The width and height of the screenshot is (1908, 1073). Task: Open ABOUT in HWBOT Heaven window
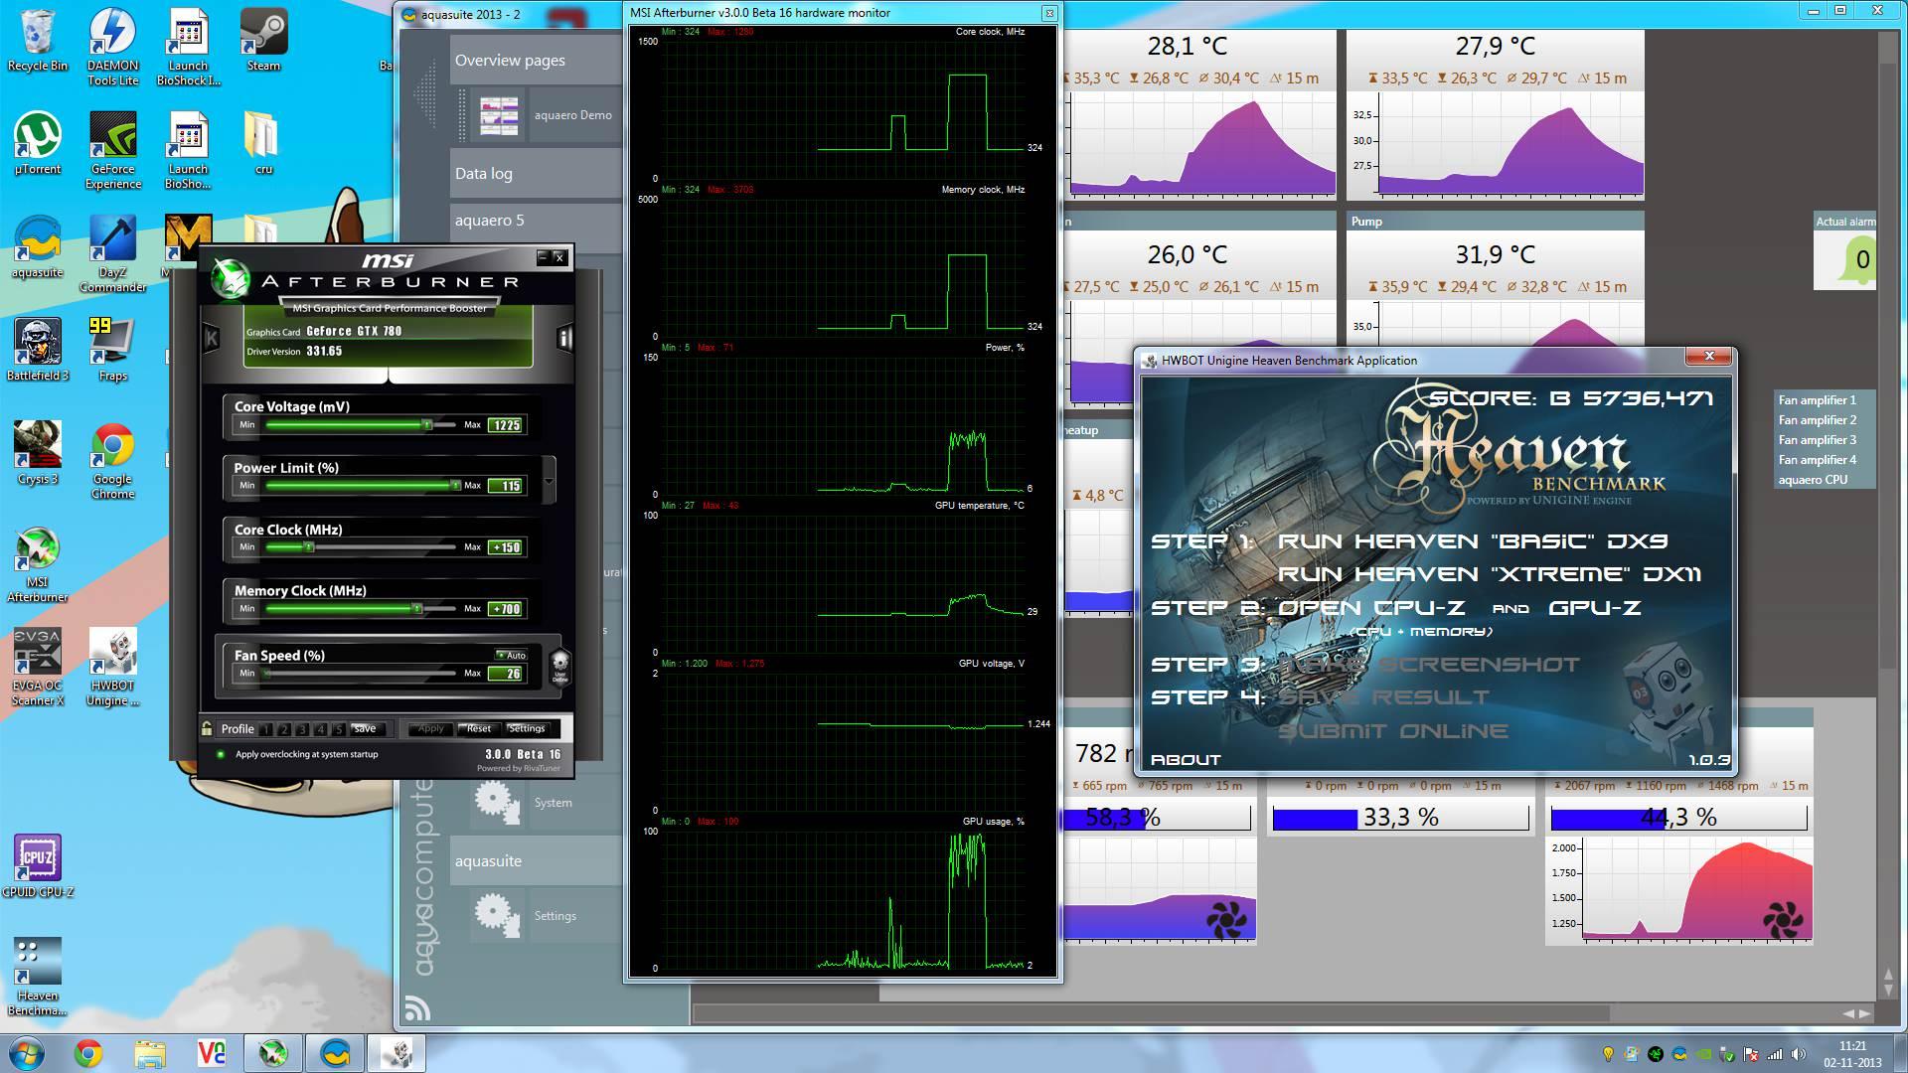coord(1186,760)
